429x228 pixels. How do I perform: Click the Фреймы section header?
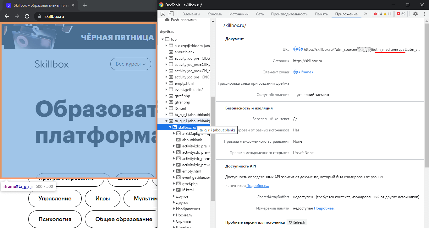pyautogui.click(x=167, y=32)
